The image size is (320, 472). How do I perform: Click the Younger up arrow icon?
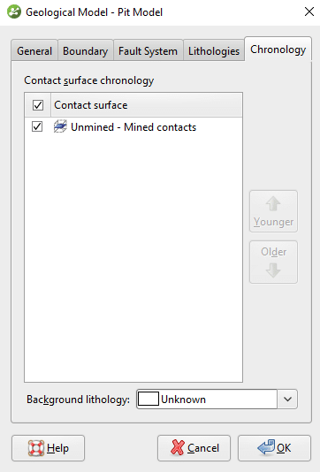pos(273,204)
